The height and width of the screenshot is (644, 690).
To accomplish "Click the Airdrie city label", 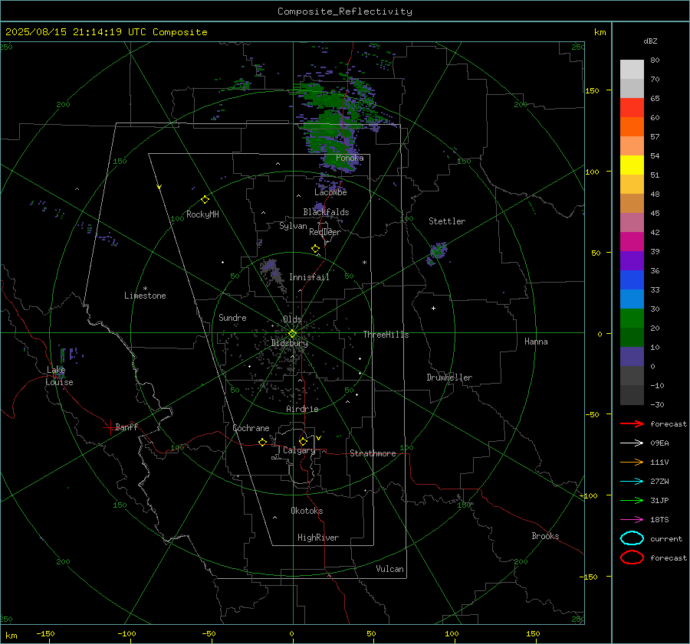I will coord(302,409).
